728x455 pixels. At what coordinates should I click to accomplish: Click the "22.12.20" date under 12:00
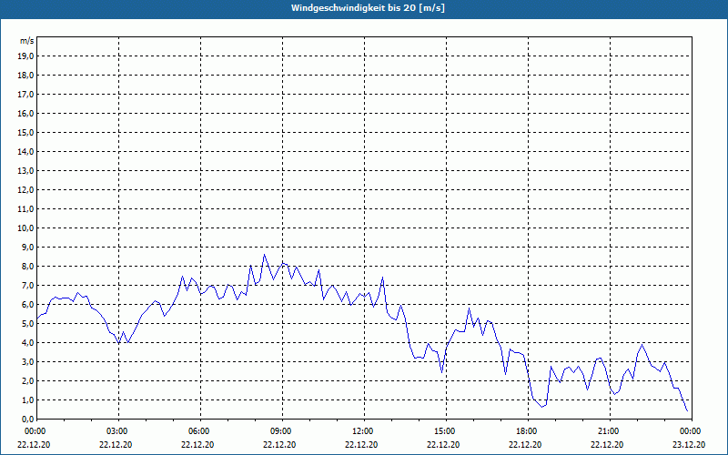click(x=361, y=444)
